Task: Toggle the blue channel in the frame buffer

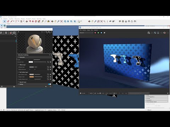Action: pyautogui.click(x=101, y=33)
